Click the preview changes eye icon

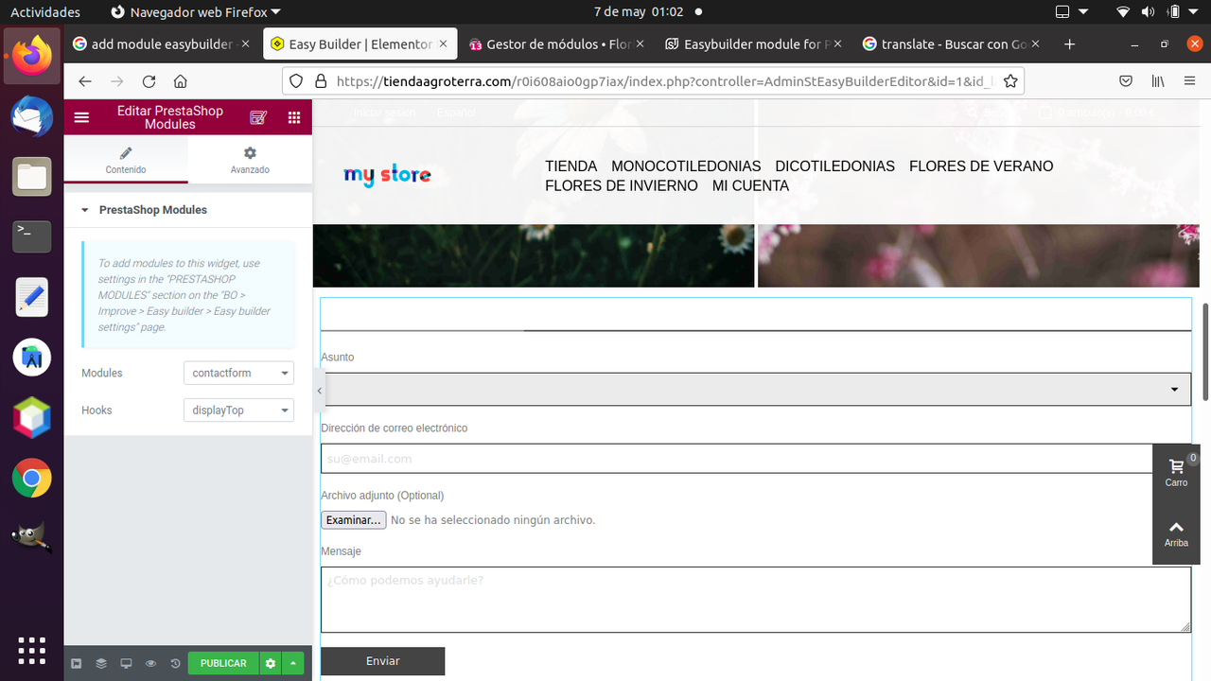150,664
